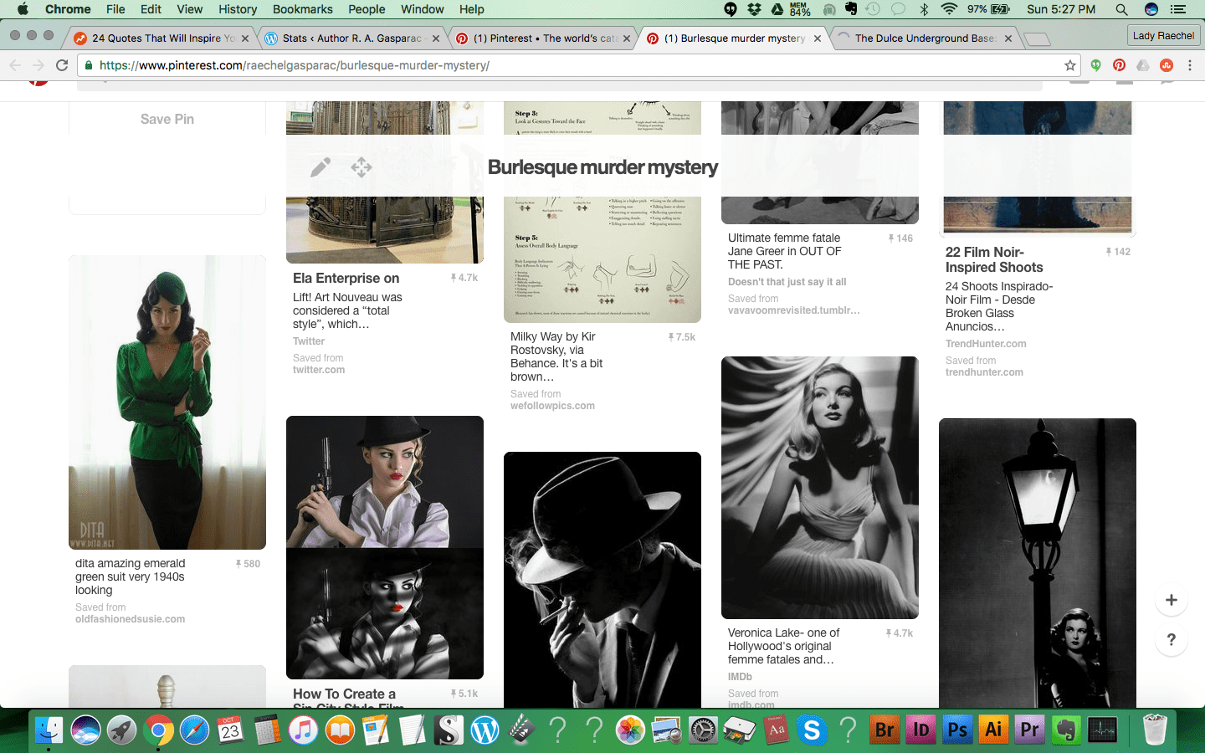Open the floating question mark help button

(1171, 640)
